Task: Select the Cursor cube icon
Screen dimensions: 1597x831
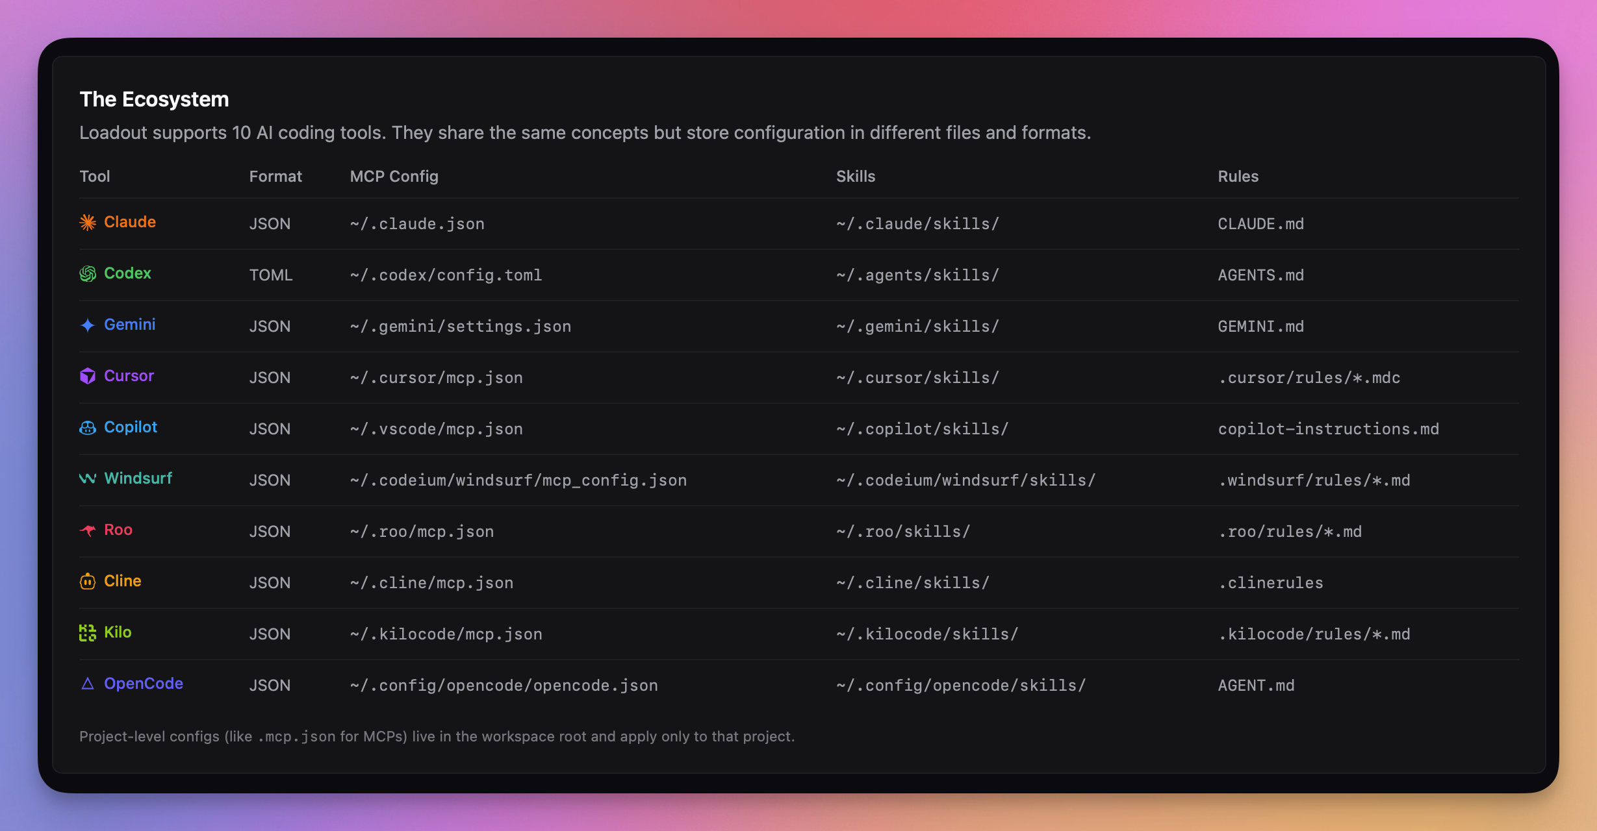Action: tap(88, 375)
